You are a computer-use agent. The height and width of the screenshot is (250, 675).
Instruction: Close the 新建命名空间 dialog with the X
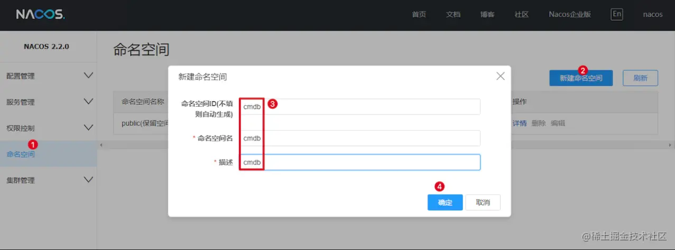point(501,76)
